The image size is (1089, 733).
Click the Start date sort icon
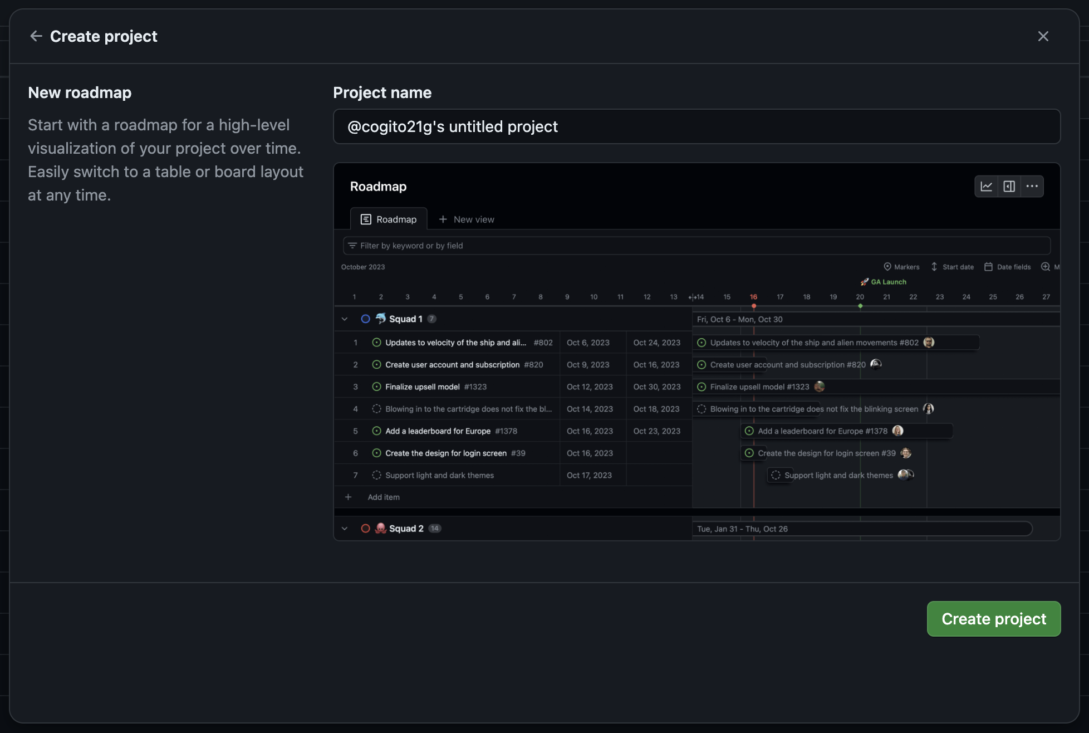coord(934,267)
